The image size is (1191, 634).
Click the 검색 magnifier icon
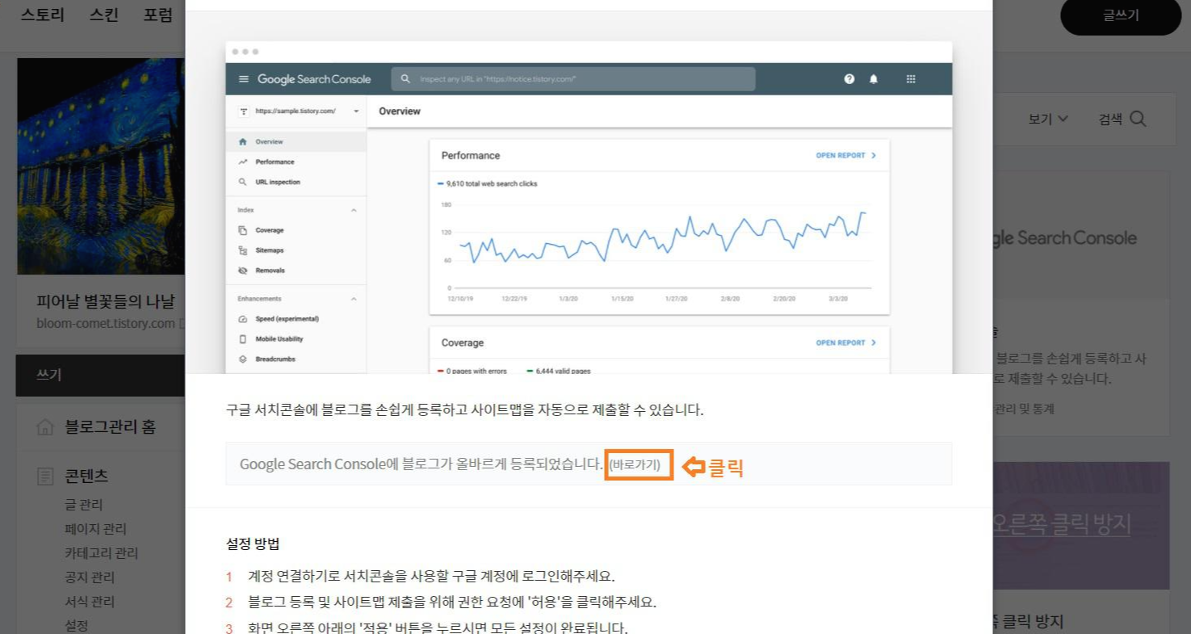(1138, 119)
